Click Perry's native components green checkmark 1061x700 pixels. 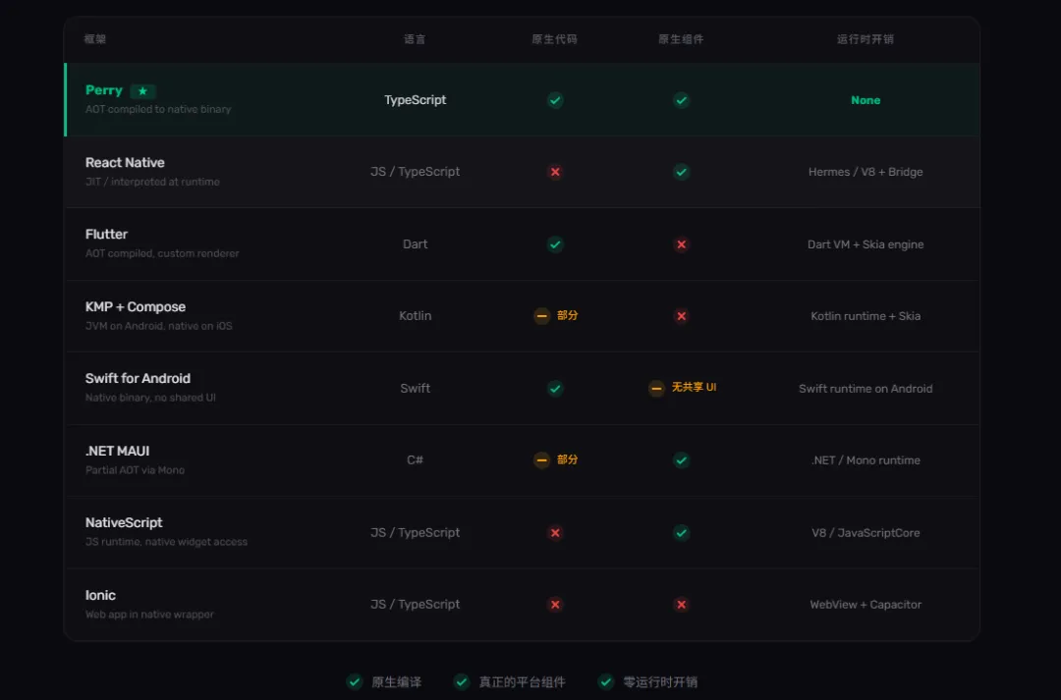[682, 100]
